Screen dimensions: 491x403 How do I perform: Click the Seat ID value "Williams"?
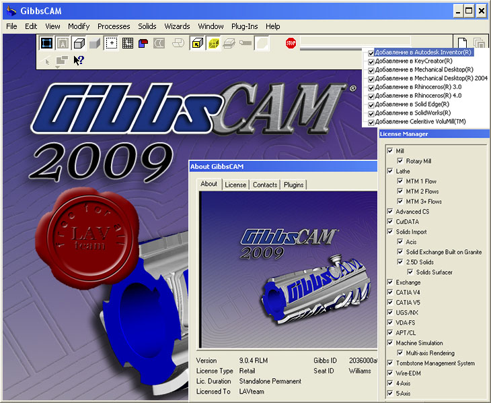tap(360, 371)
